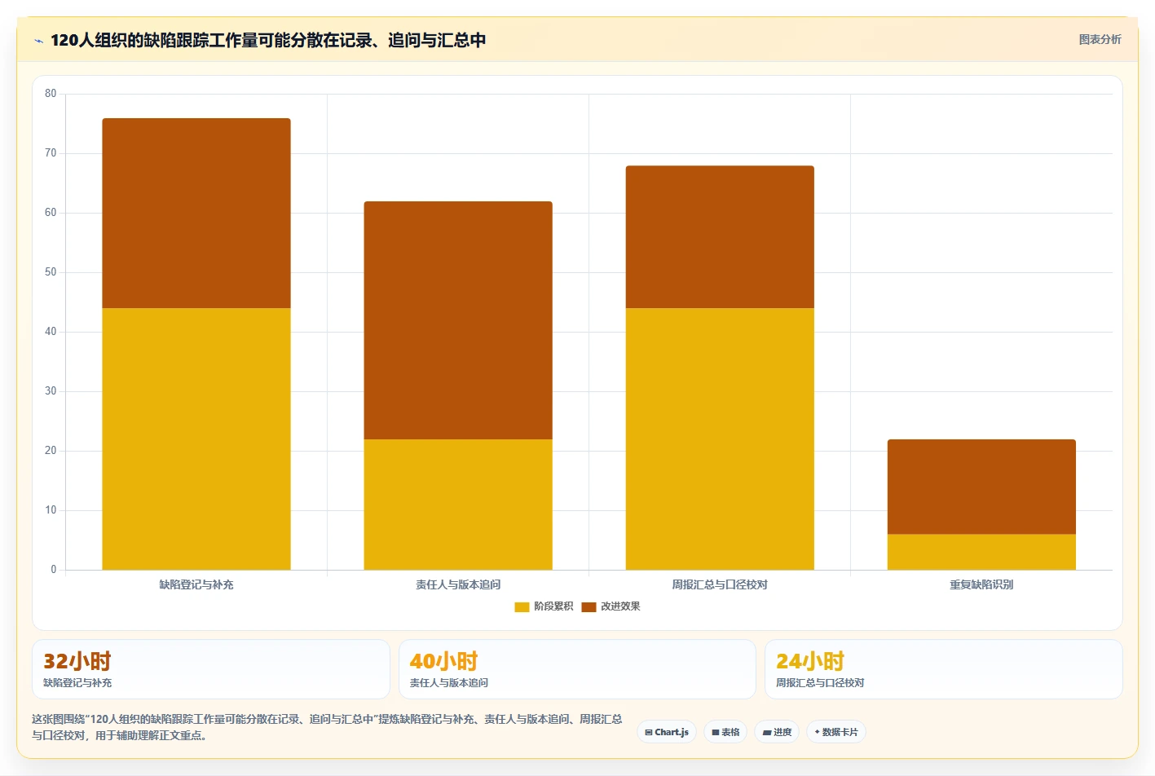The width and height of the screenshot is (1155, 776).
Task: Click the lightning icon beside the title
Action: pos(38,41)
